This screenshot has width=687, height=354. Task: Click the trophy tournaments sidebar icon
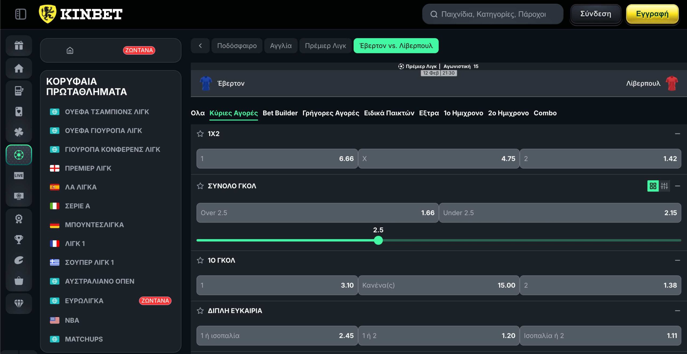tap(19, 239)
